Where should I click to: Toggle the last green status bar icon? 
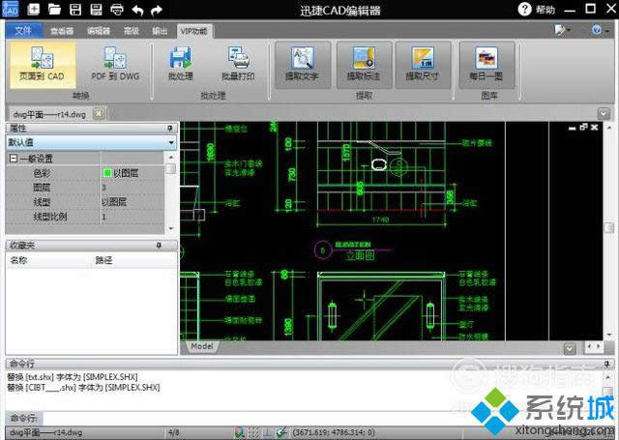281,433
